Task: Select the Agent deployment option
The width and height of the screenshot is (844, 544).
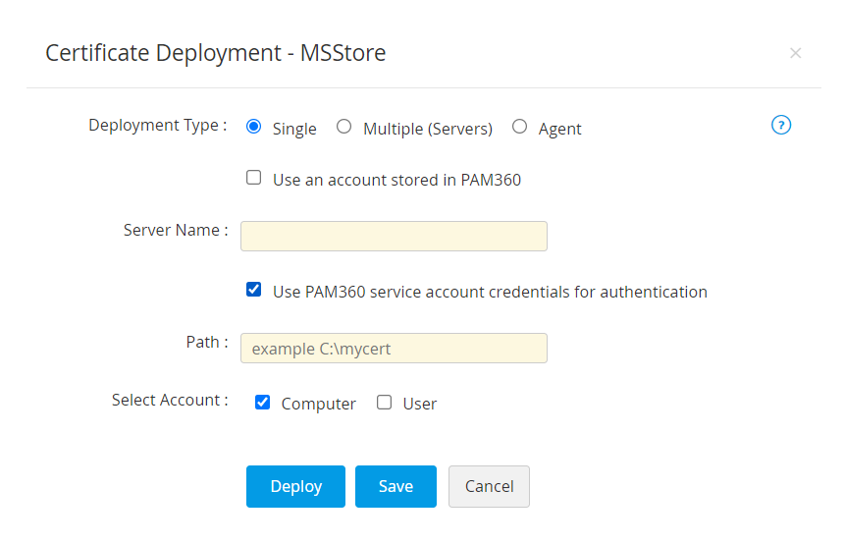Action: pyautogui.click(x=520, y=127)
